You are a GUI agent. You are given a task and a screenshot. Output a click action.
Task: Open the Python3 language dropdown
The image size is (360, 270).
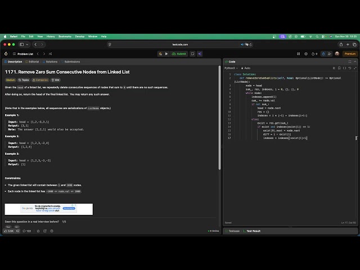[231, 68]
